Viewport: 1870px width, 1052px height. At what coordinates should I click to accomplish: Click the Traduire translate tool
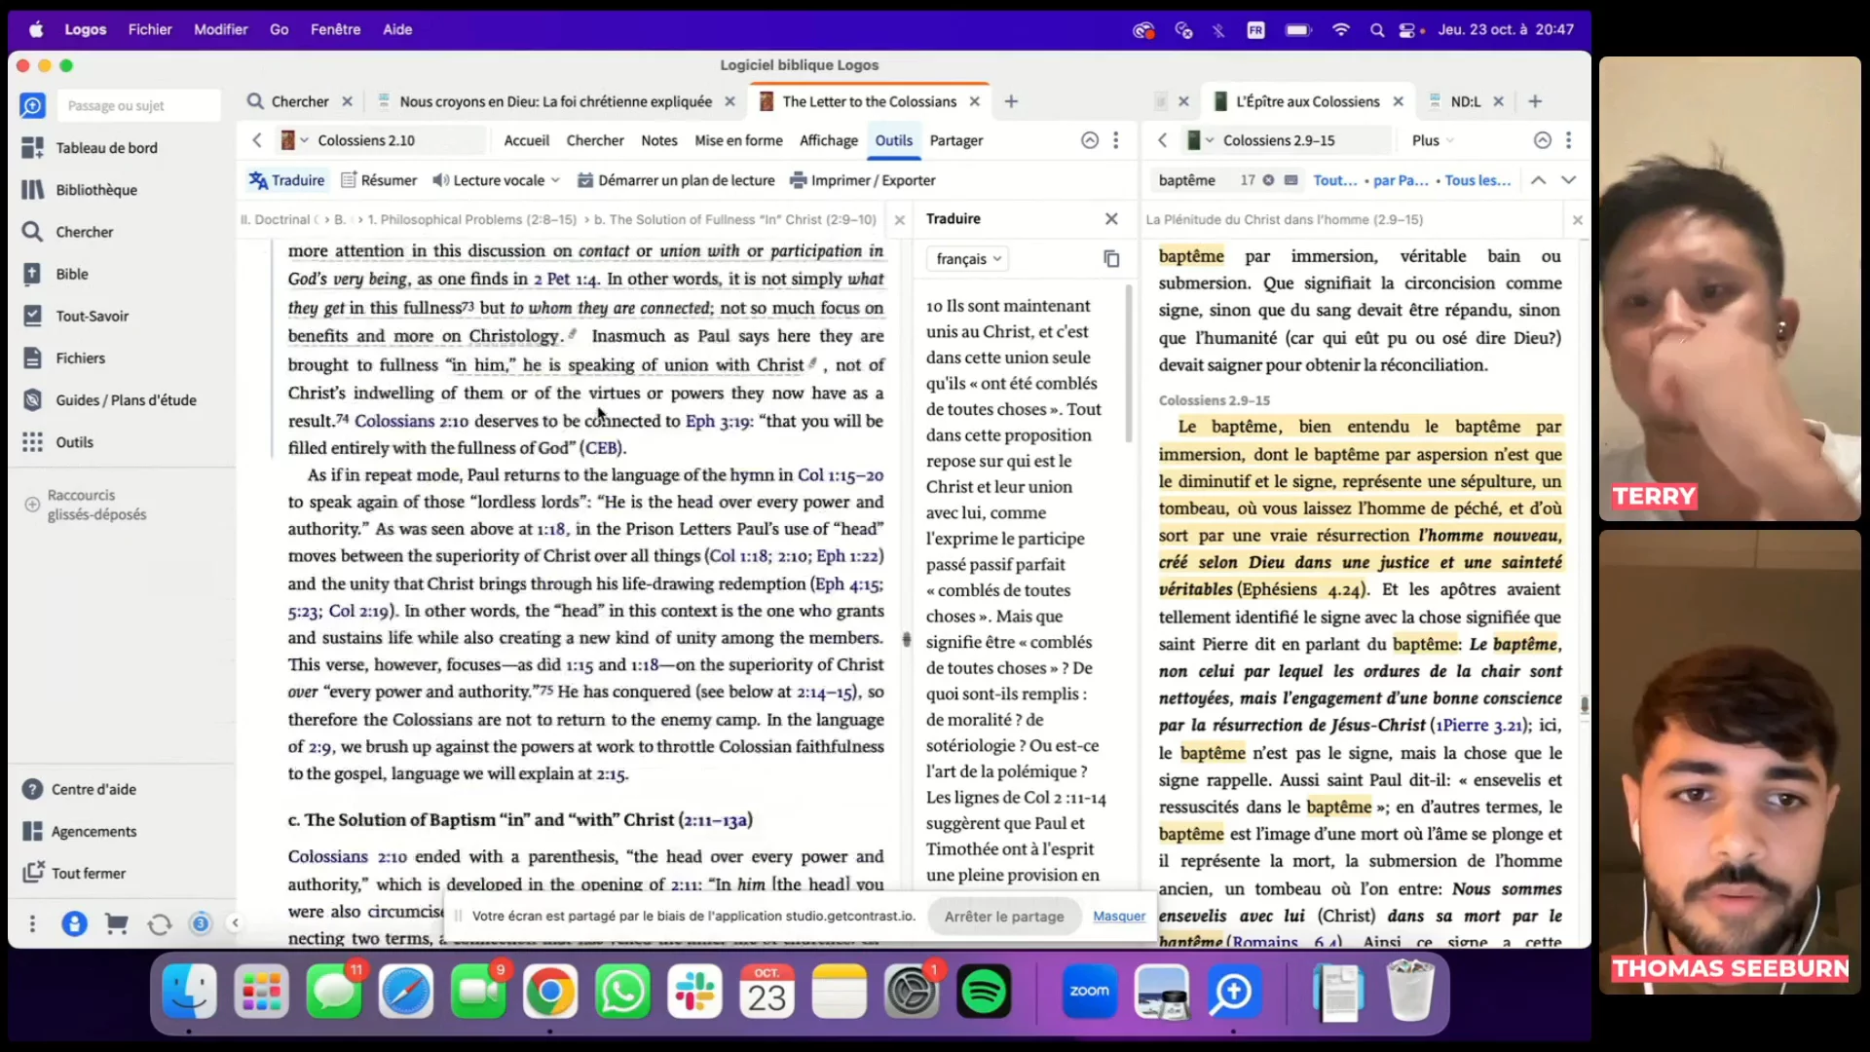coord(286,180)
